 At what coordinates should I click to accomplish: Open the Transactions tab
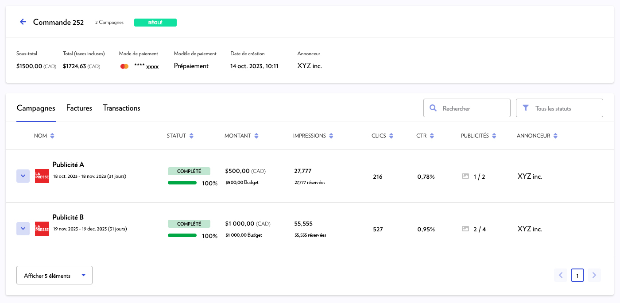point(121,108)
